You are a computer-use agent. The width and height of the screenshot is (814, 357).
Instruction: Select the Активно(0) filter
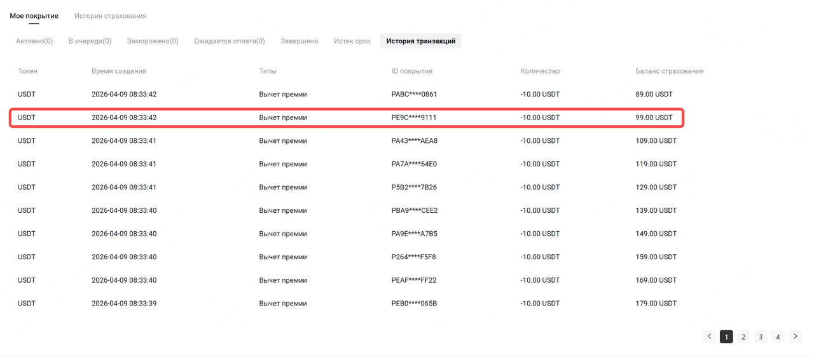pyautogui.click(x=34, y=41)
